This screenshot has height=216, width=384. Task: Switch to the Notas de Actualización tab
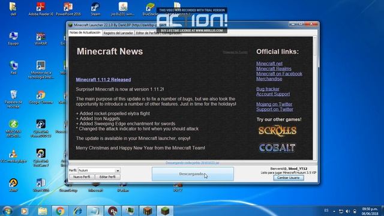(85, 32)
